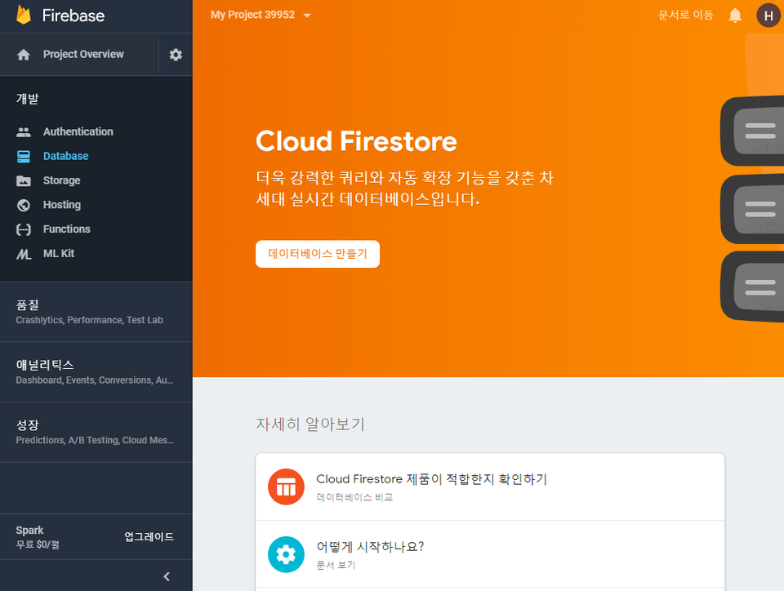Click the Spark plan label
The height and width of the screenshot is (591, 784).
click(x=29, y=530)
